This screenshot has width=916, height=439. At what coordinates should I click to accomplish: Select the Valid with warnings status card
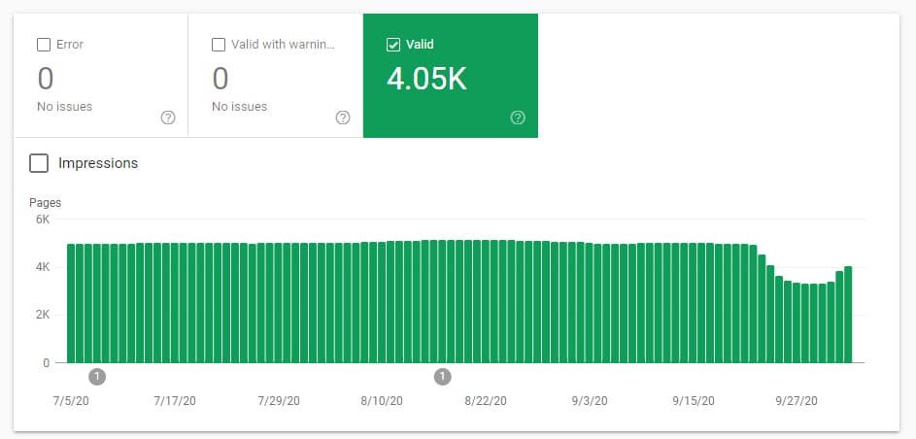click(x=276, y=76)
